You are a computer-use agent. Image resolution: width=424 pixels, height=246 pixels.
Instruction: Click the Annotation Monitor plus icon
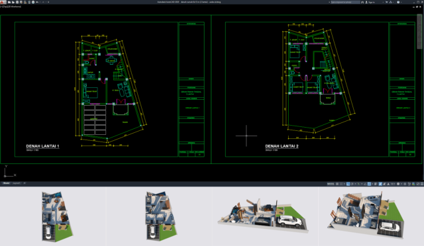pos(405,184)
